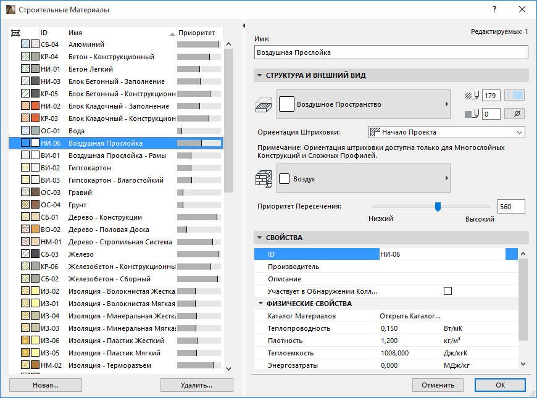Click the Производитель property row
Viewport: 537px width, 398px height.
(x=386, y=267)
